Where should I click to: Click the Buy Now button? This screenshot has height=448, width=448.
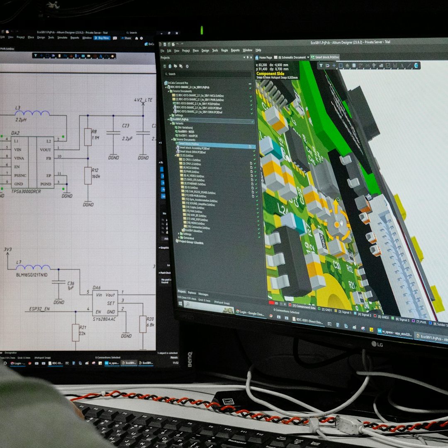(x=102, y=38)
